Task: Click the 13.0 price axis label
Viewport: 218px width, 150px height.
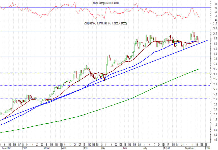Action: tap(215, 105)
